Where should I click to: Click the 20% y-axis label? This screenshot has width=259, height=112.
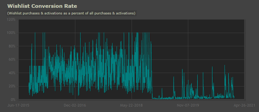tap(12, 86)
